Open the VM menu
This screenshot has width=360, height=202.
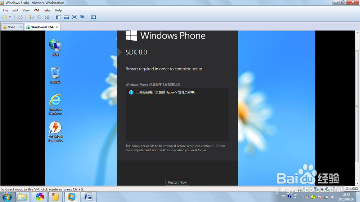pos(36,10)
